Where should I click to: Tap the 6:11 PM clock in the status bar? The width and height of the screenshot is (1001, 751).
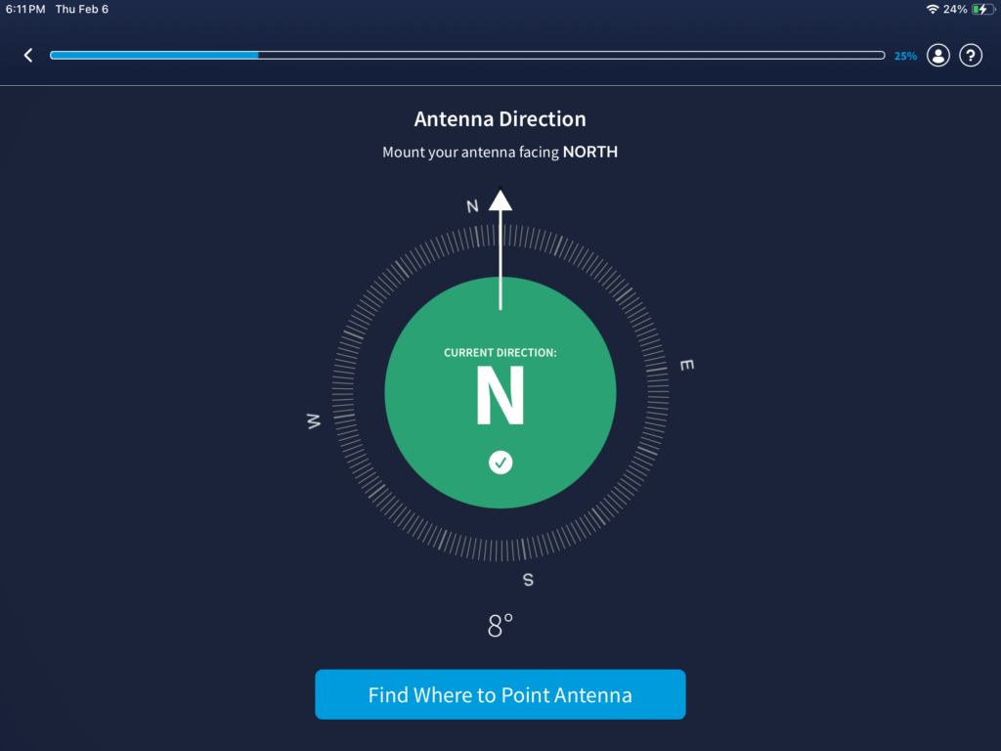coord(25,9)
